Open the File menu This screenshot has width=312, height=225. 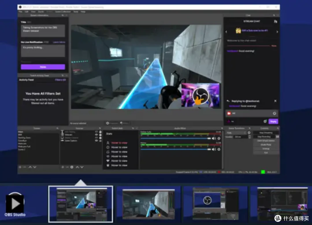coord(21,12)
